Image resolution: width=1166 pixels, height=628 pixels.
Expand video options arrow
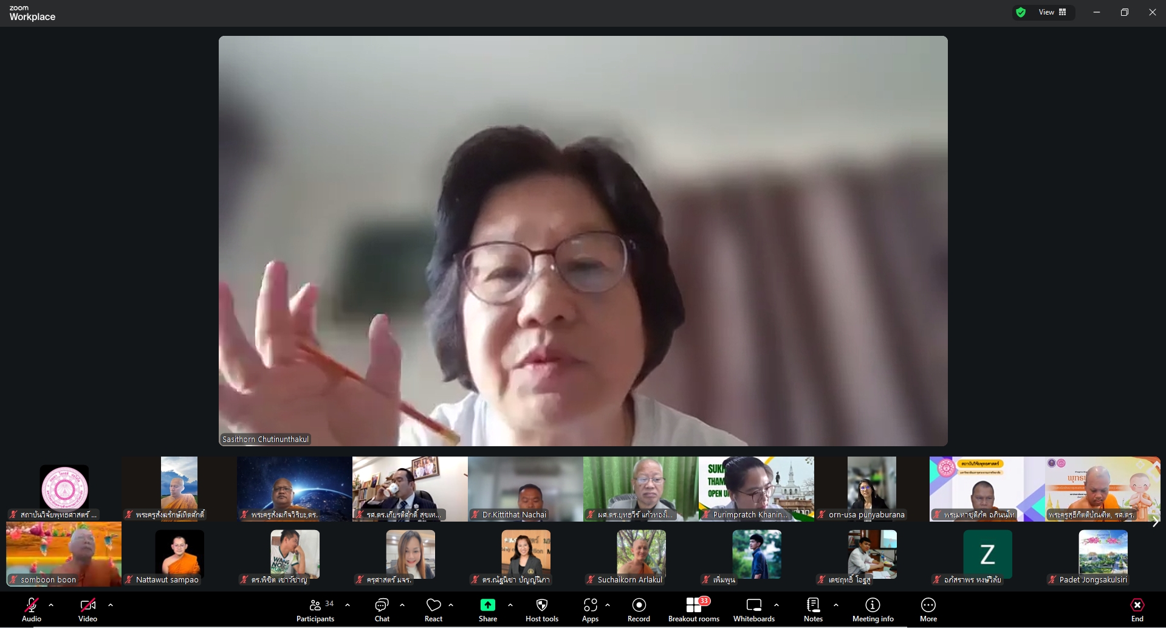pyautogui.click(x=111, y=605)
